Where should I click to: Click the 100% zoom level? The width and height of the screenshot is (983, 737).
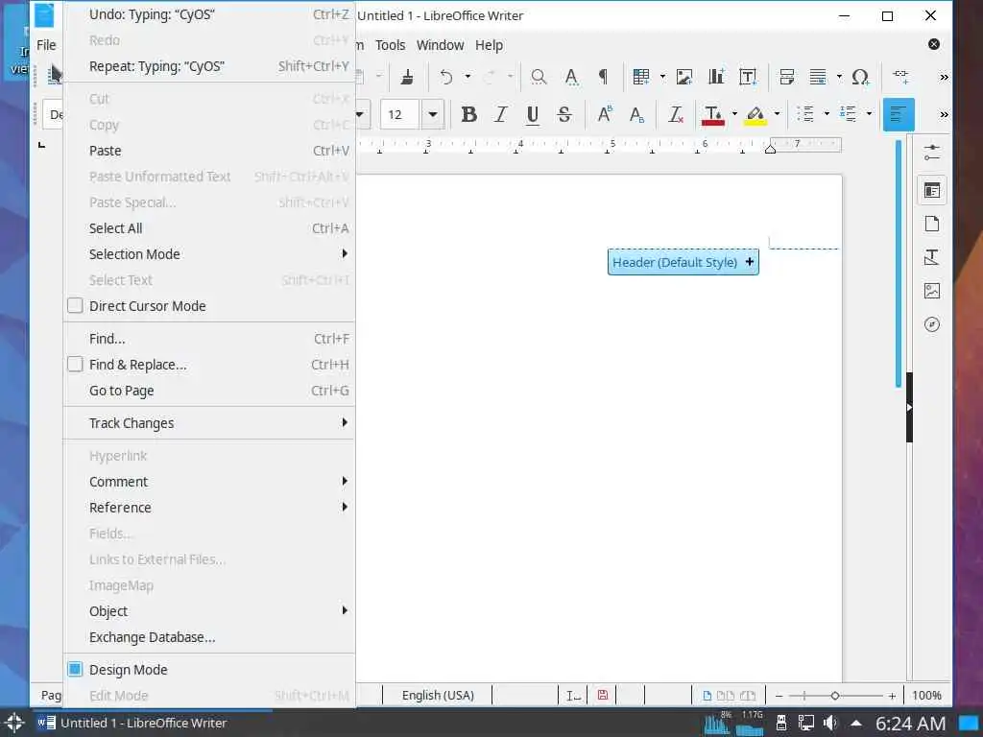point(926,695)
